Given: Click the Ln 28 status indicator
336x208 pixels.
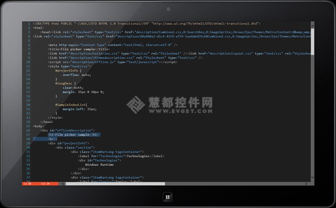Looking at the screenshot, I should (x=27, y=183).
